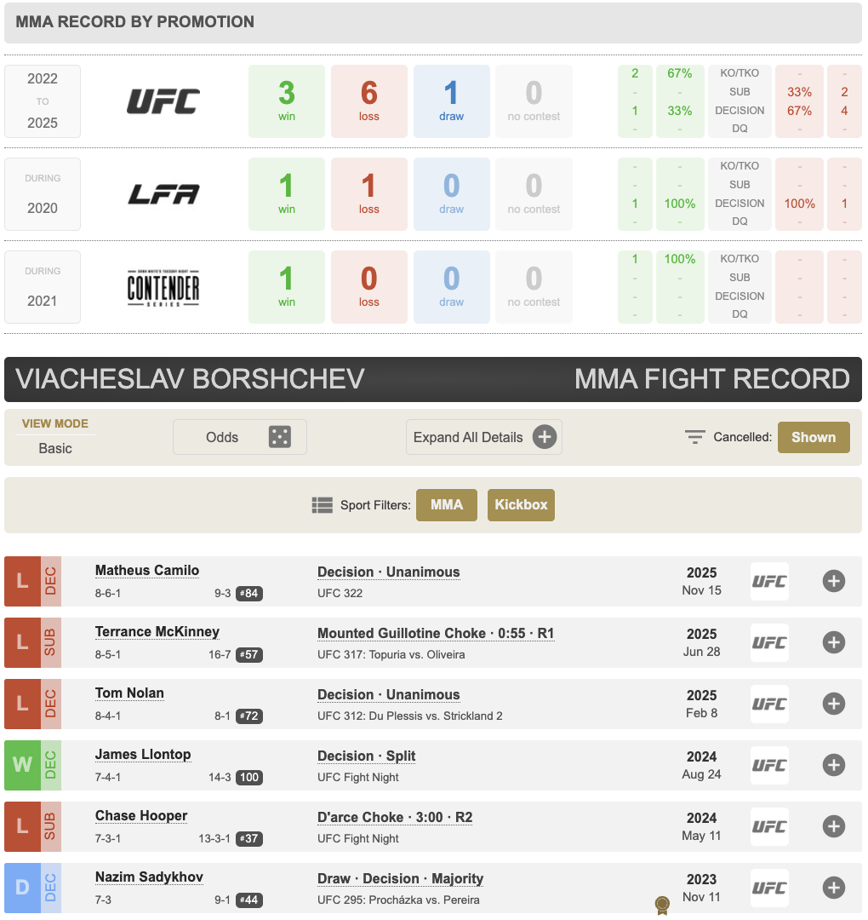Image resolution: width=868 pixels, height=920 pixels.
Task: Toggle the Cancelled Shown button
Action: [x=813, y=437]
